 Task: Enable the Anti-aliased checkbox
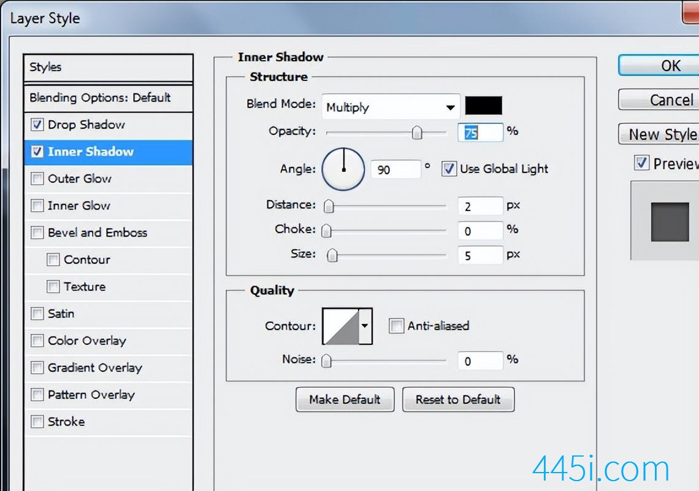click(x=396, y=326)
